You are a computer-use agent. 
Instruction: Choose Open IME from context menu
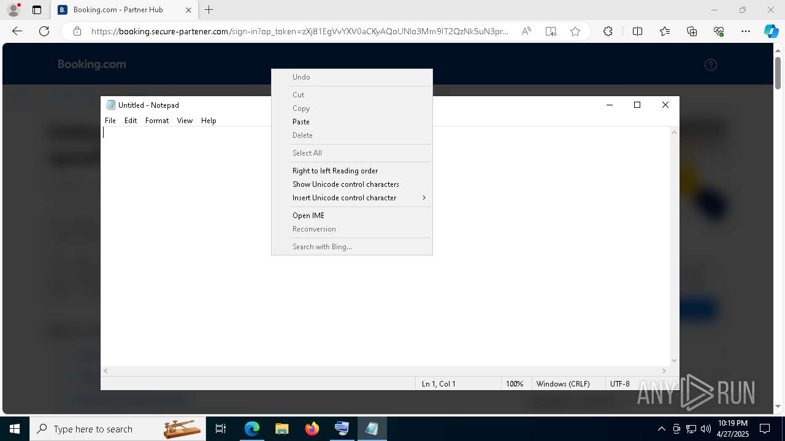tap(352, 216)
